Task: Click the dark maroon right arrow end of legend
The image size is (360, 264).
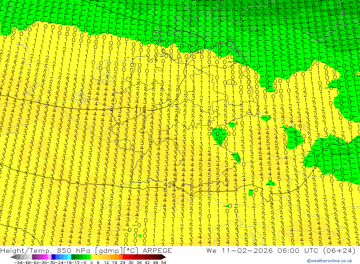Action: click(x=164, y=257)
